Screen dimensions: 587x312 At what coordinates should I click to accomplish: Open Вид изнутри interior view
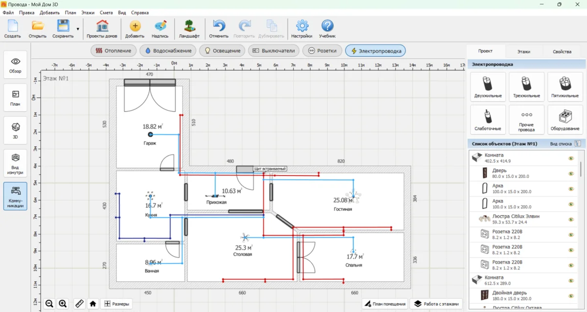15,163
